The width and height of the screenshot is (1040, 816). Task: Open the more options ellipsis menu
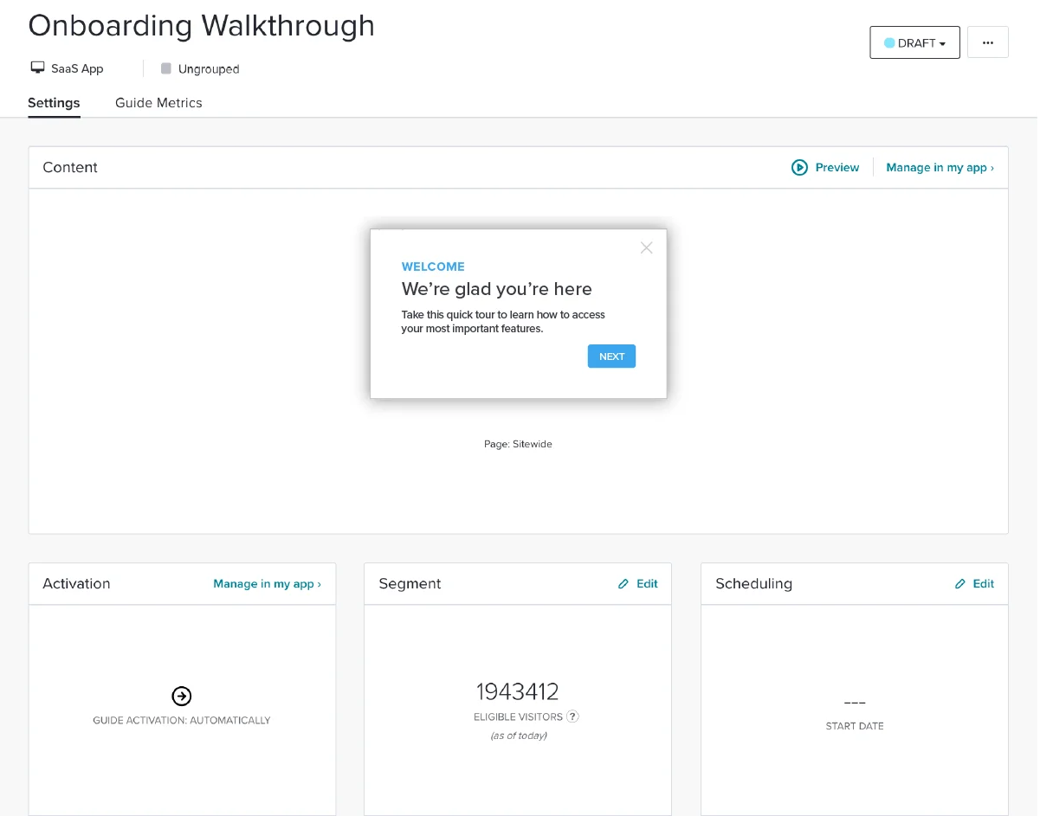tap(988, 42)
